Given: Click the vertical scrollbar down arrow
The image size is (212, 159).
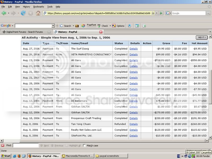Looking at the screenshot, I should point(210,137).
